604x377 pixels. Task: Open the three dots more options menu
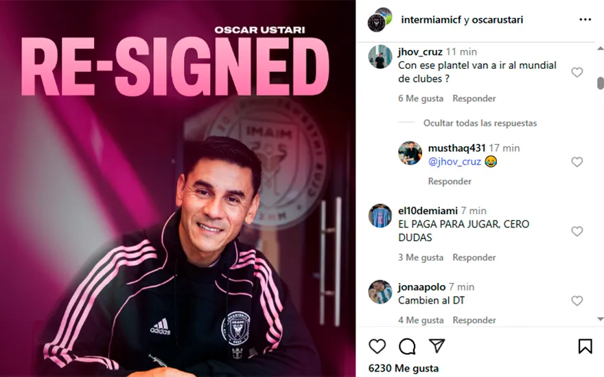pos(585,20)
